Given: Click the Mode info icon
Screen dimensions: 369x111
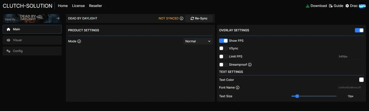Looking at the screenshot, I should point(79,41).
